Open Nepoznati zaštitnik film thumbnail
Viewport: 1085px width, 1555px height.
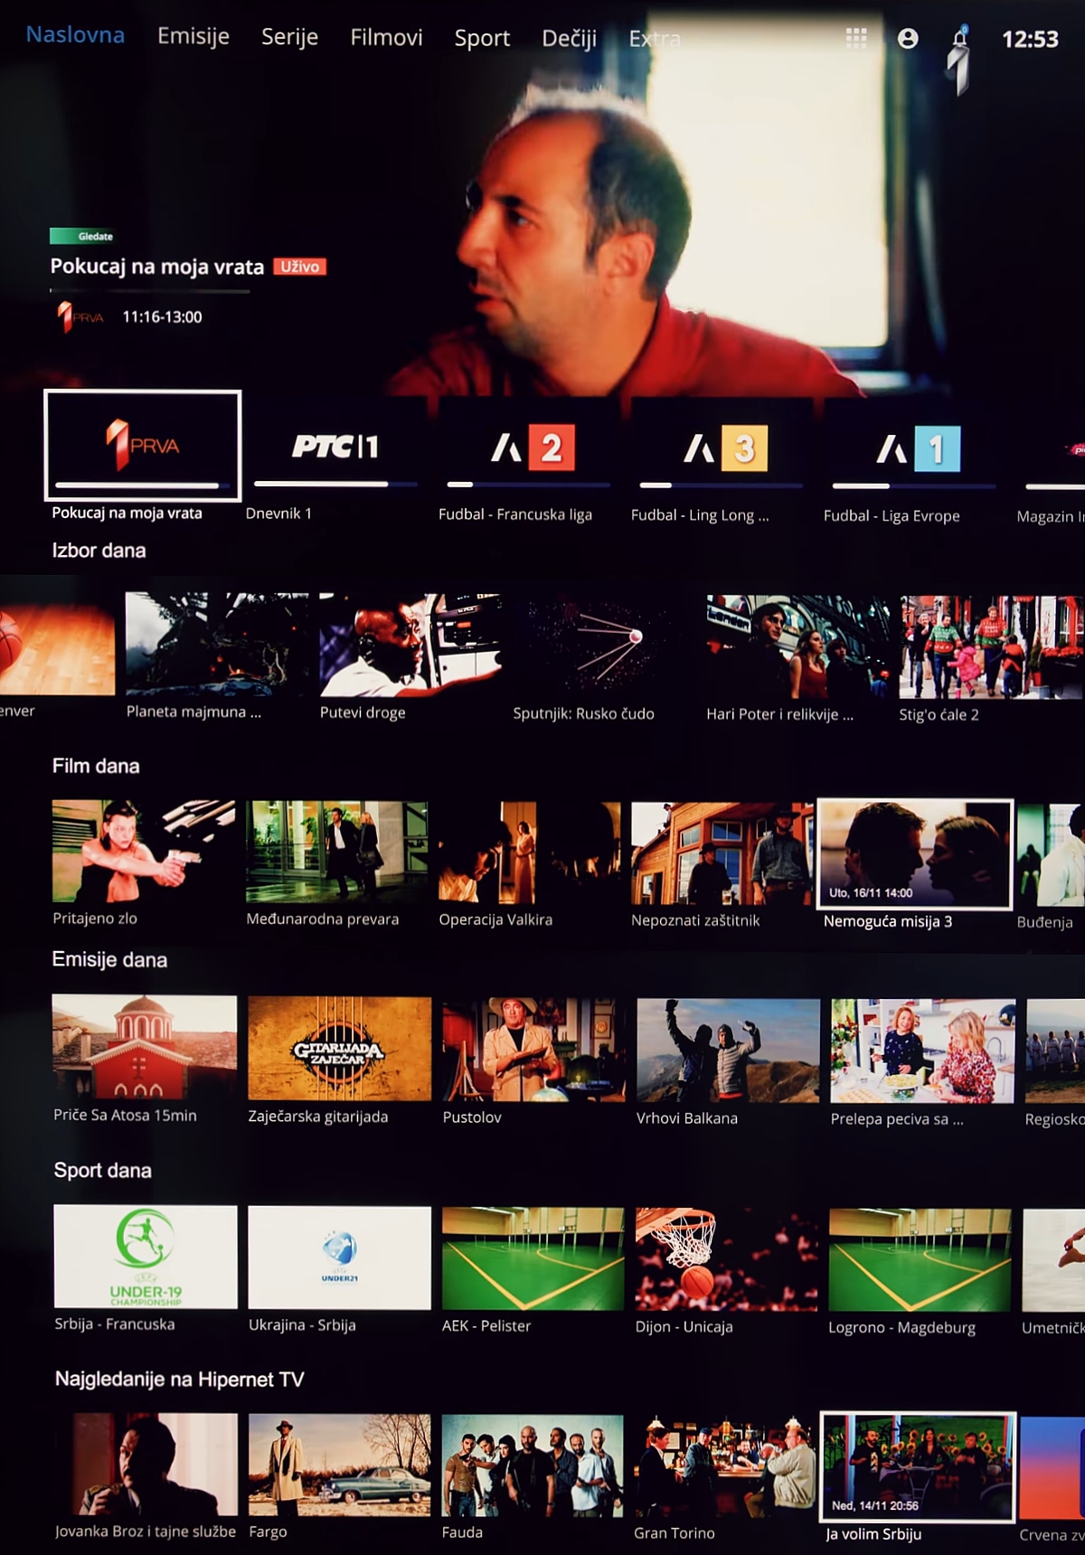pyautogui.click(x=722, y=853)
